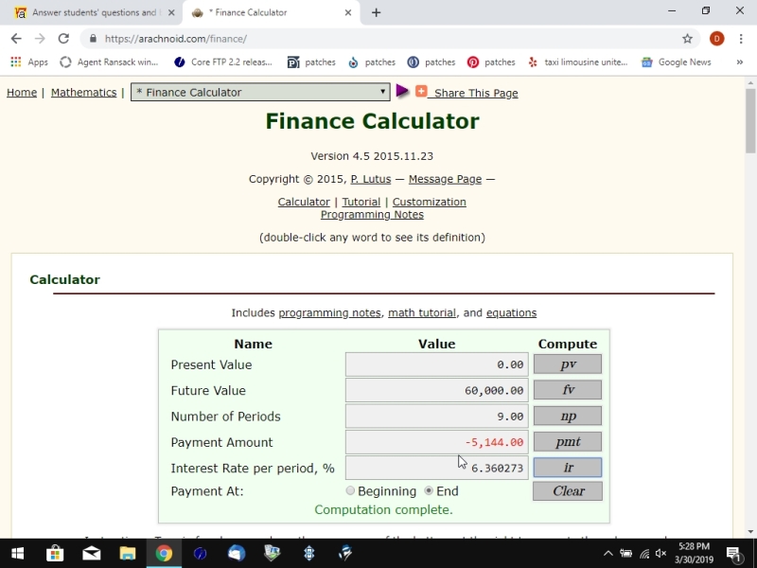
Task: Compute interest rate with ir button
Action: tap(567, 468)
